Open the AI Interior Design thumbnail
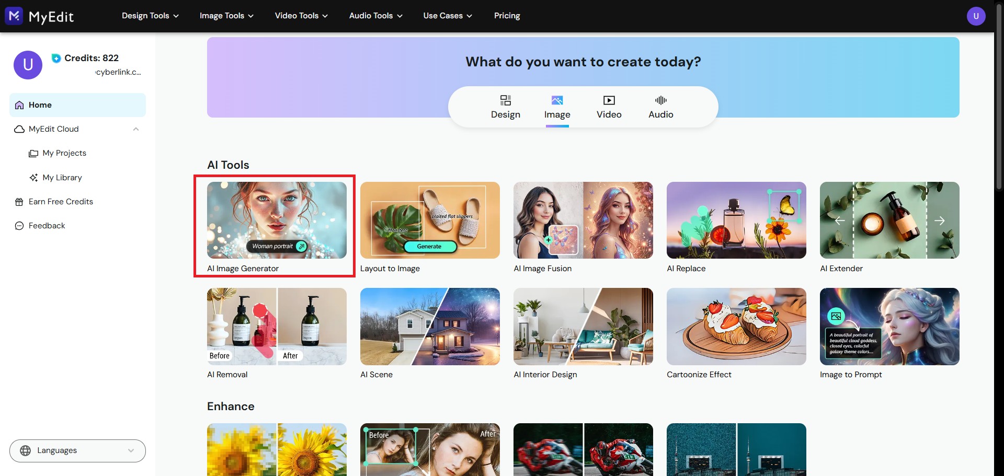 [583, 327]
